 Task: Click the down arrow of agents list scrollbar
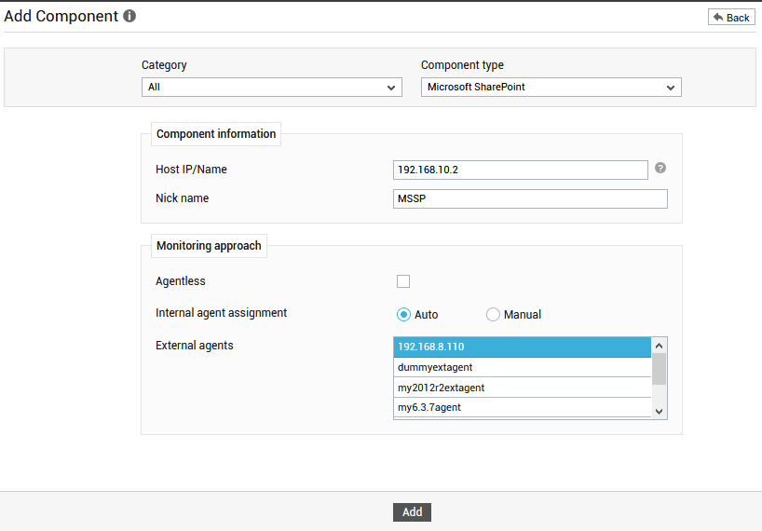pos(659,411)
